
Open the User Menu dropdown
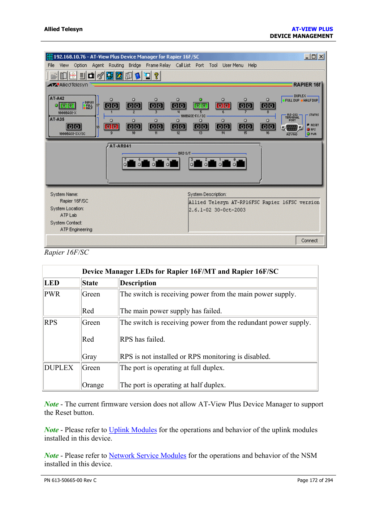pos(232,66)
